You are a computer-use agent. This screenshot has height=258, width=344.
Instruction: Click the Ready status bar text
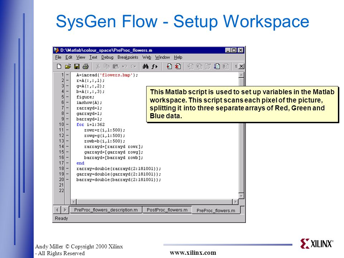click(x=61, y=218)
